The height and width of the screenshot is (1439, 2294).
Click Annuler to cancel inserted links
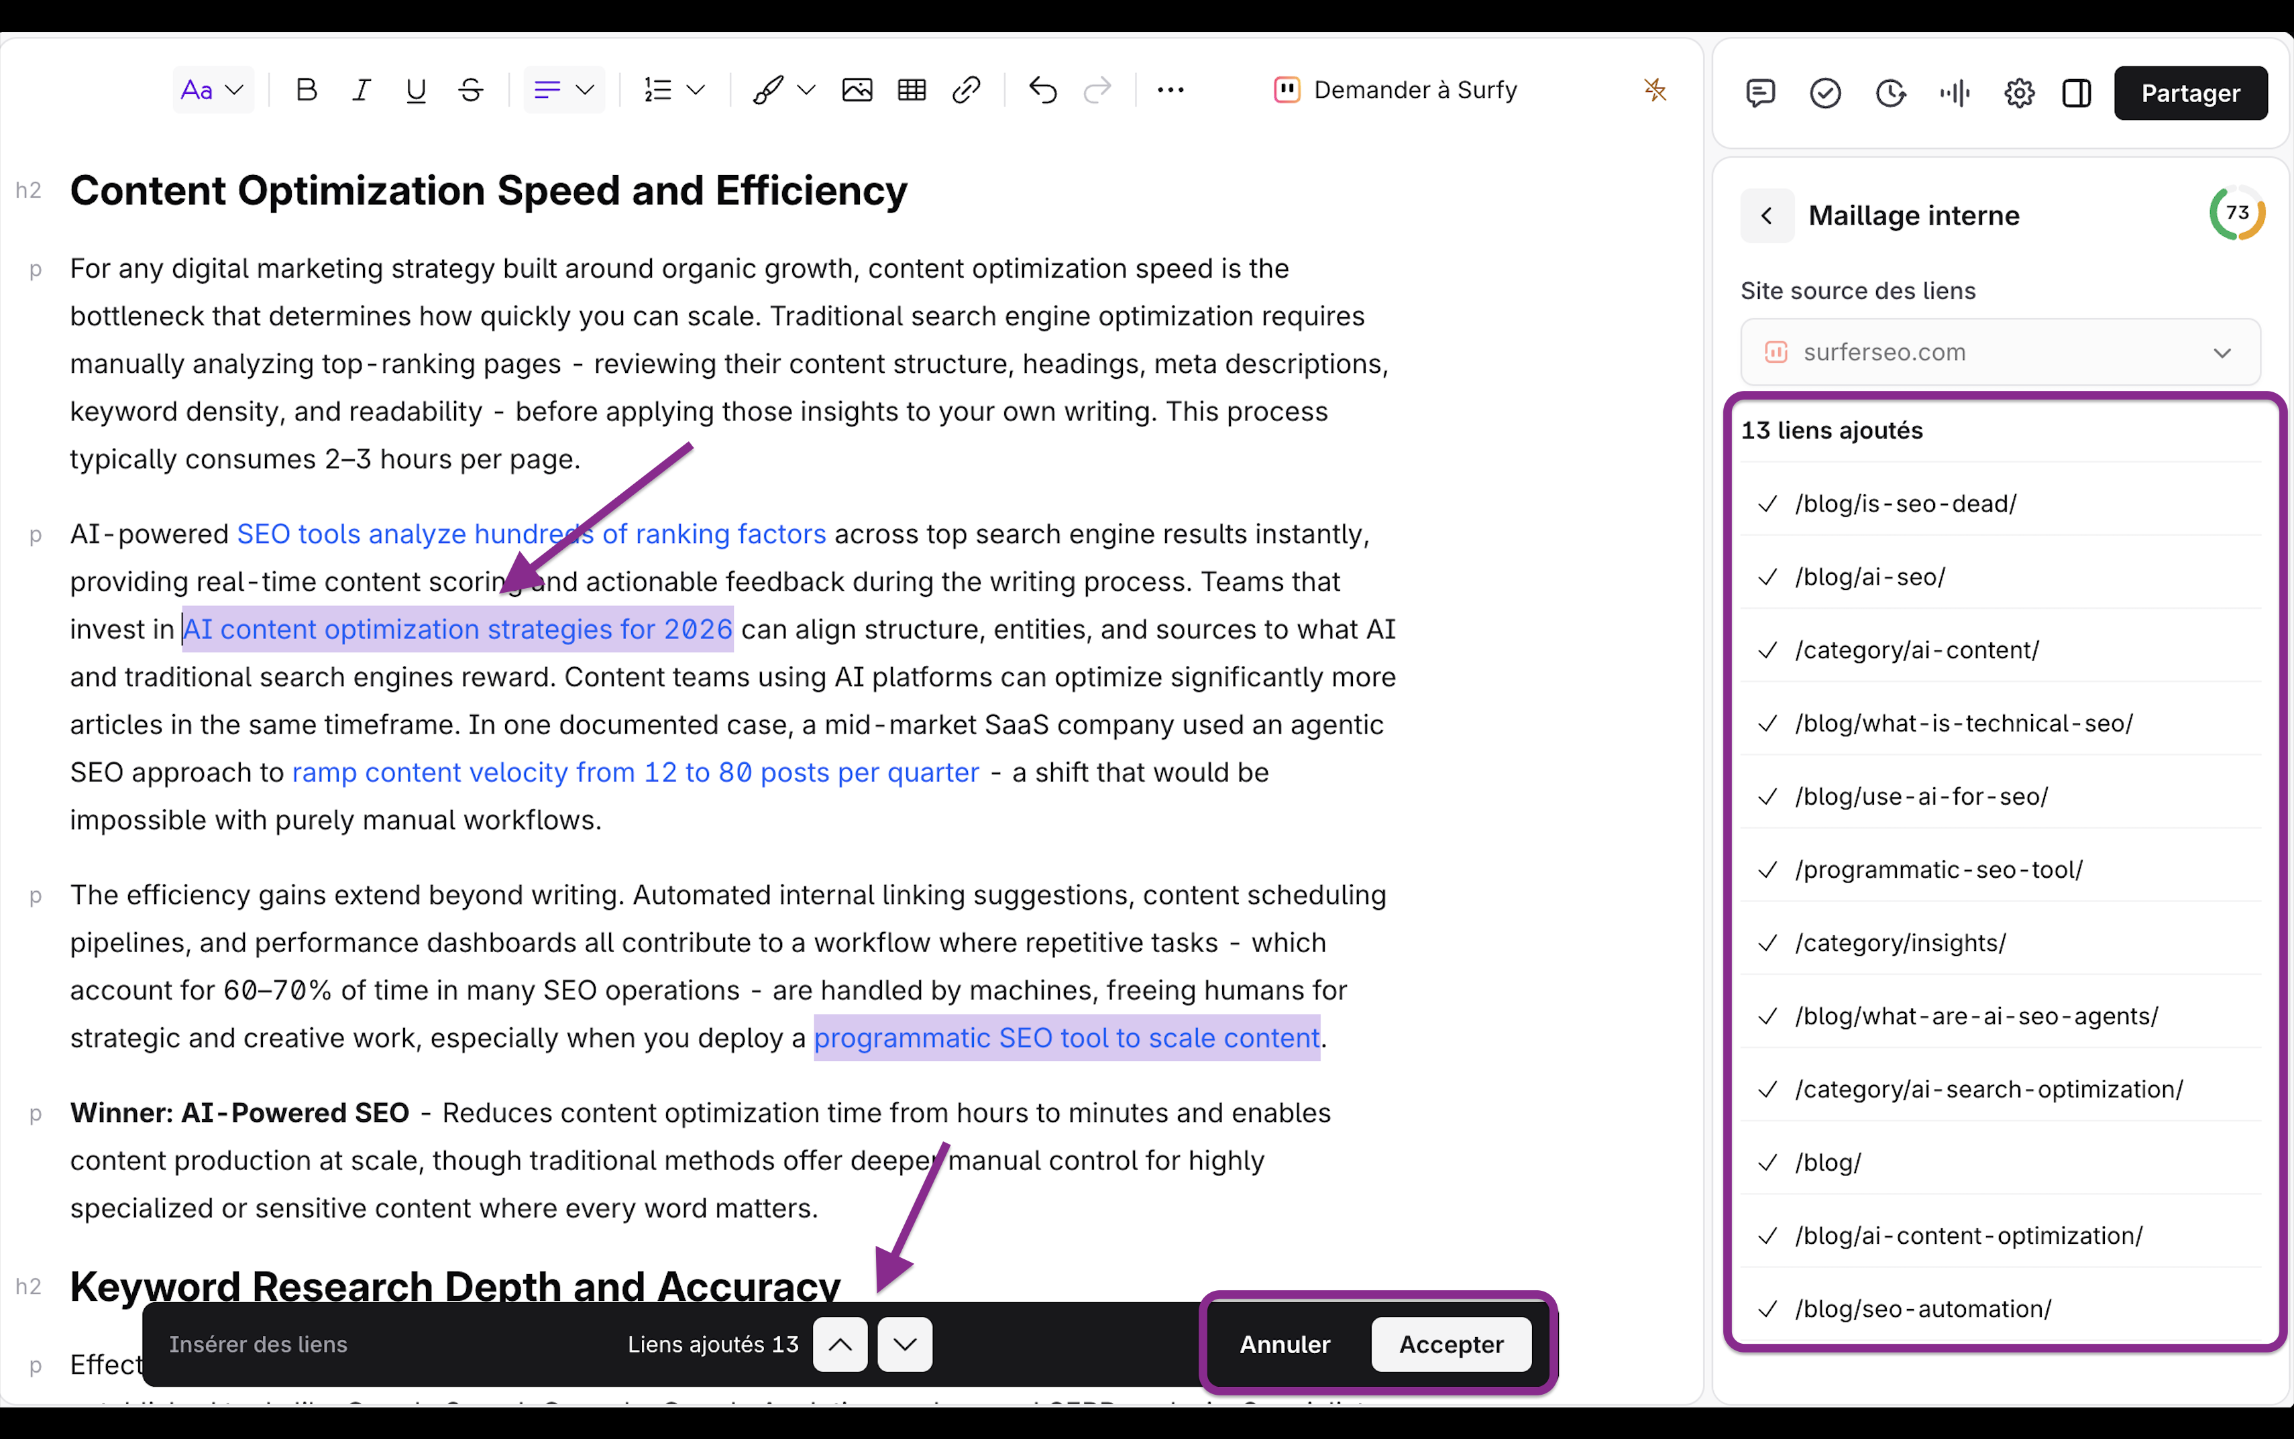[1284, 1344]
